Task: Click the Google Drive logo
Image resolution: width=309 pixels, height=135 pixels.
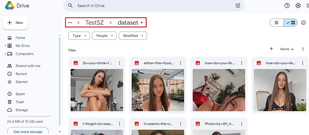Action: pos(10,6)
